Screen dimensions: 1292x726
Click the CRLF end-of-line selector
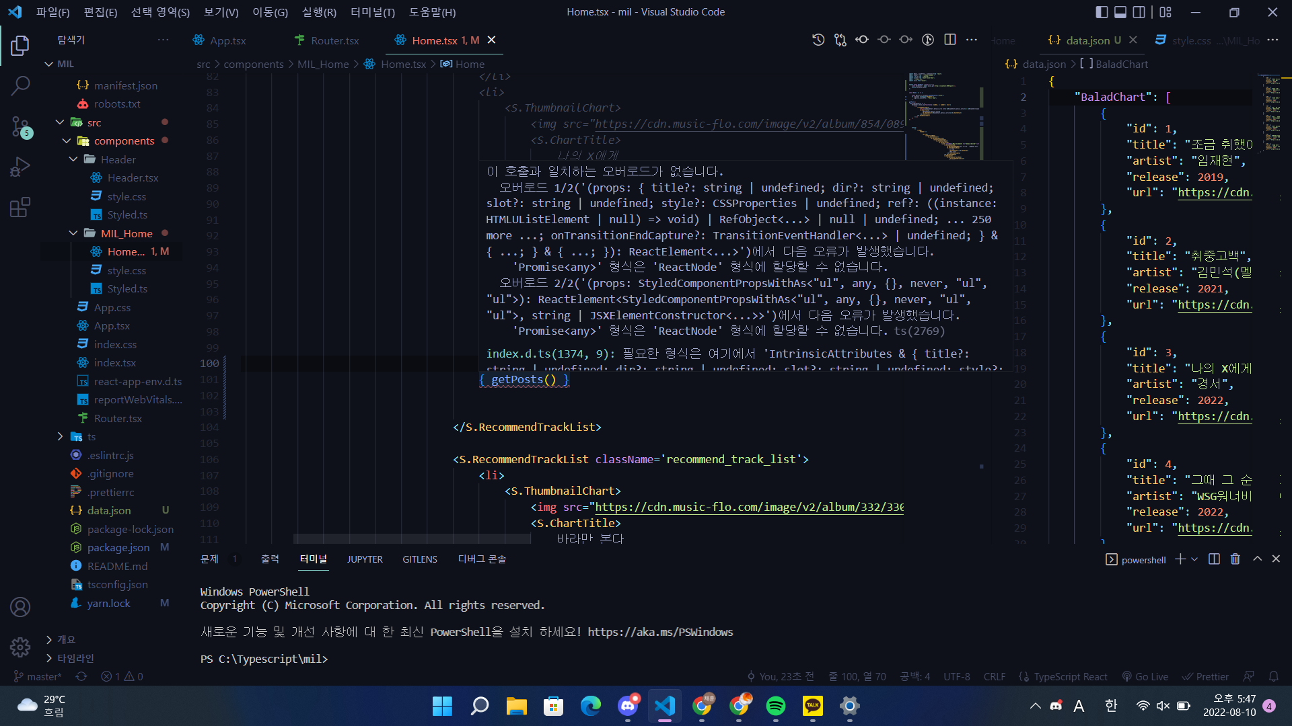(994, 676)
